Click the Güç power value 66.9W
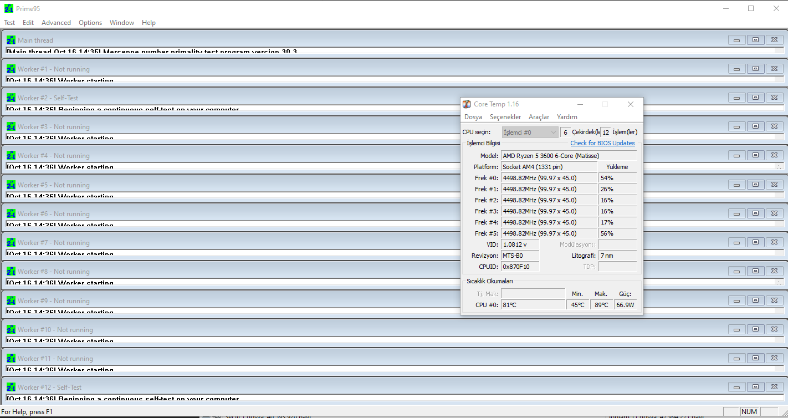Viewport: 788px width, 418px height. 625,305
